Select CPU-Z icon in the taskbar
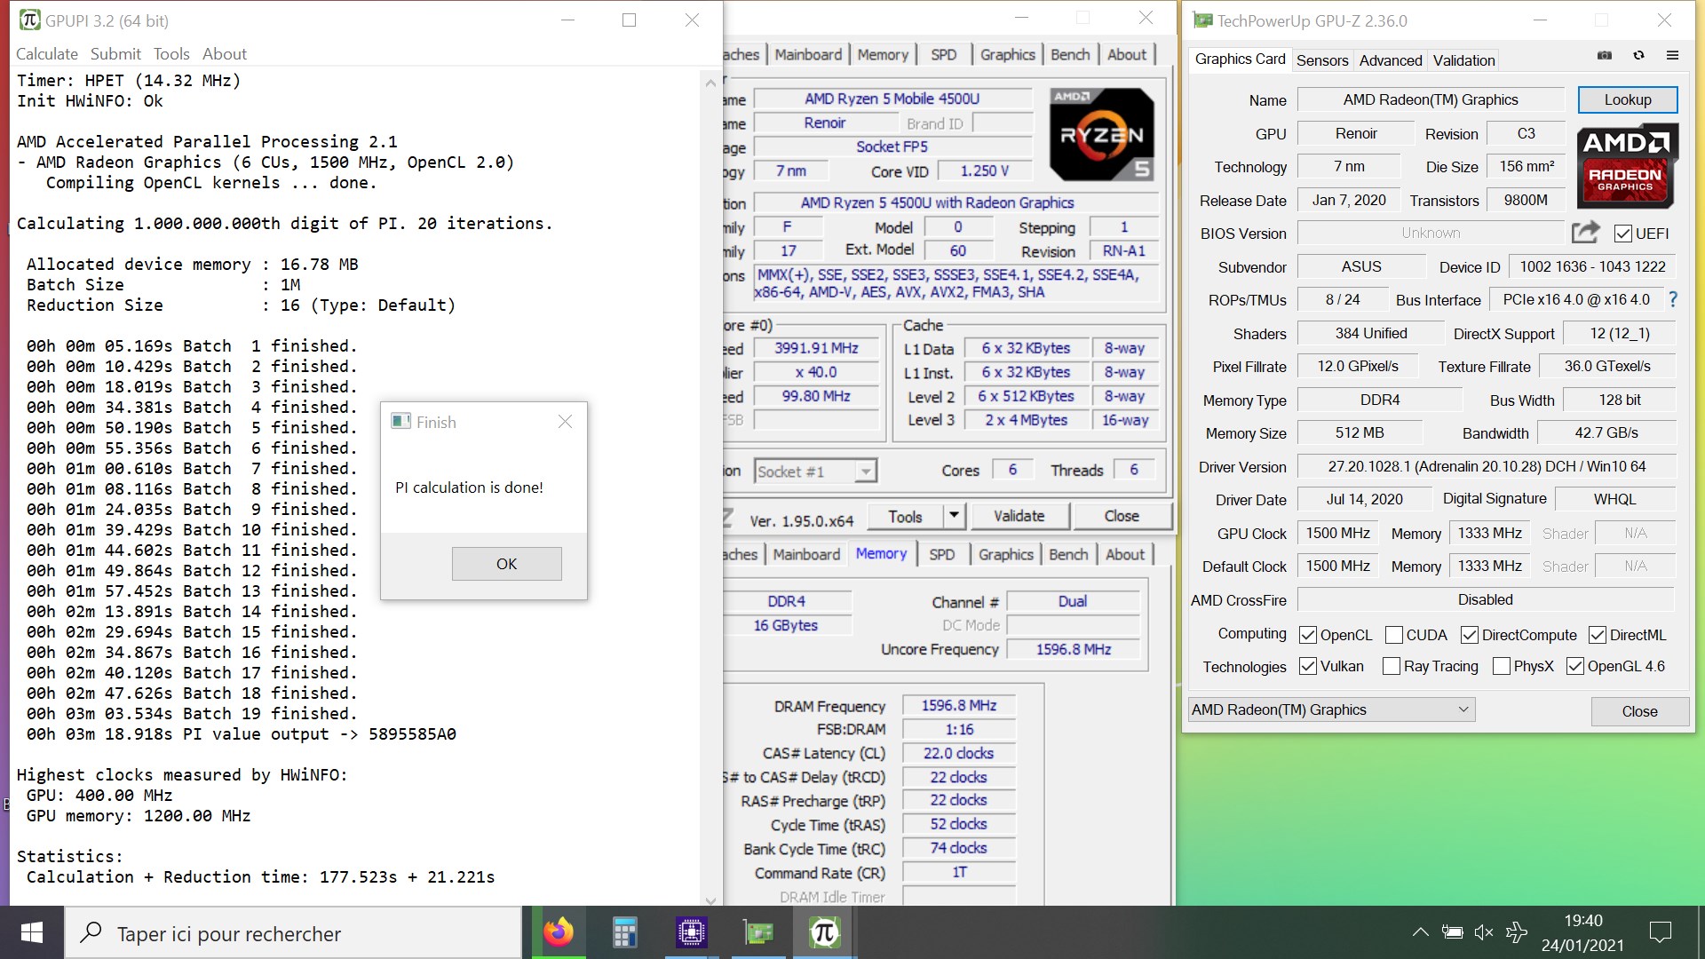1705x959 pixels. (691, 932)
